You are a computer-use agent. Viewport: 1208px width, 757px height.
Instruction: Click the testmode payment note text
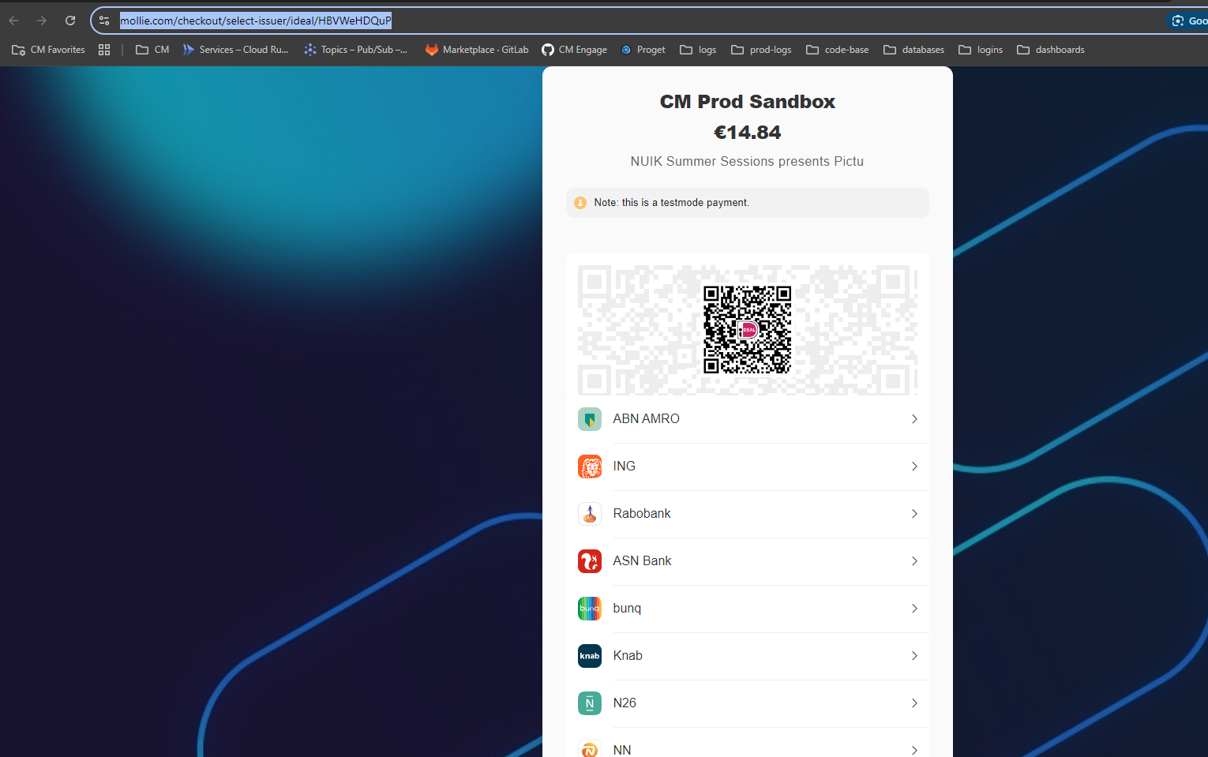click(x=671, y=203)
